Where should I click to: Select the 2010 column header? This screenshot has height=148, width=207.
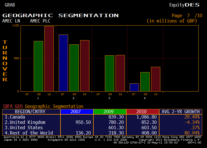coord(143,111)
